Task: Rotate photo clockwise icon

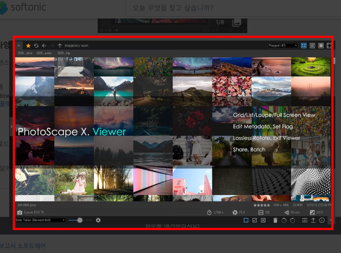Action: coord(293,220)
